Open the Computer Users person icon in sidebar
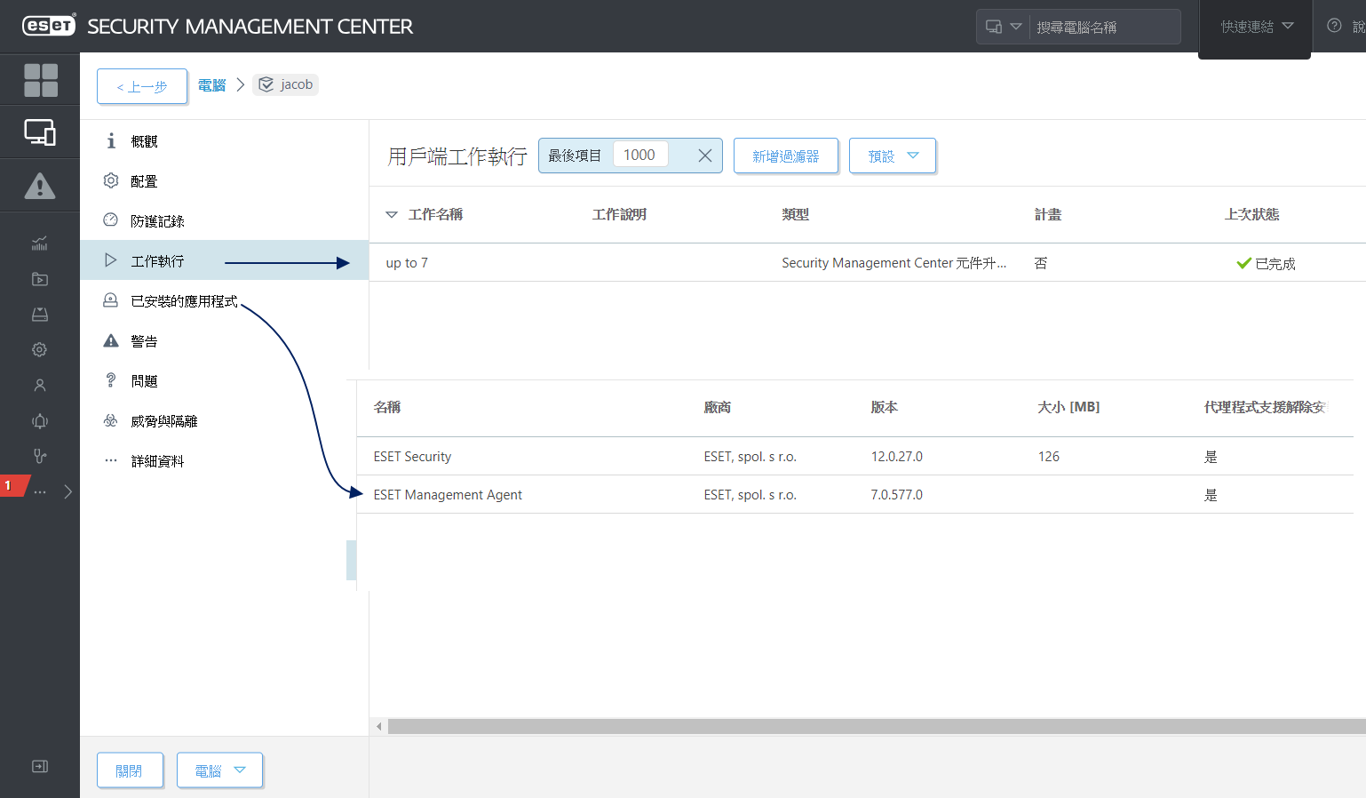Viewport: 1366px width, 798px height. click(40, 386)
